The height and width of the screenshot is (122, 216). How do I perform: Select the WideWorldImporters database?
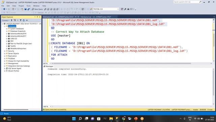tap(18, 48)
